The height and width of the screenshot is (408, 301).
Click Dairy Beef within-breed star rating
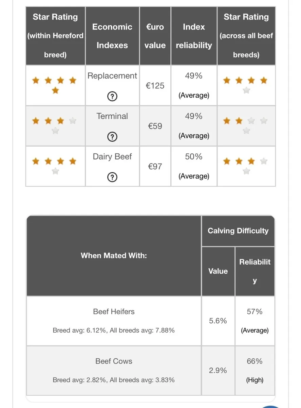click(x=55, y=166)
